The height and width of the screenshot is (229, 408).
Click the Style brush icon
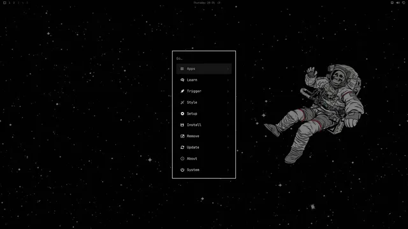point(182,102)
